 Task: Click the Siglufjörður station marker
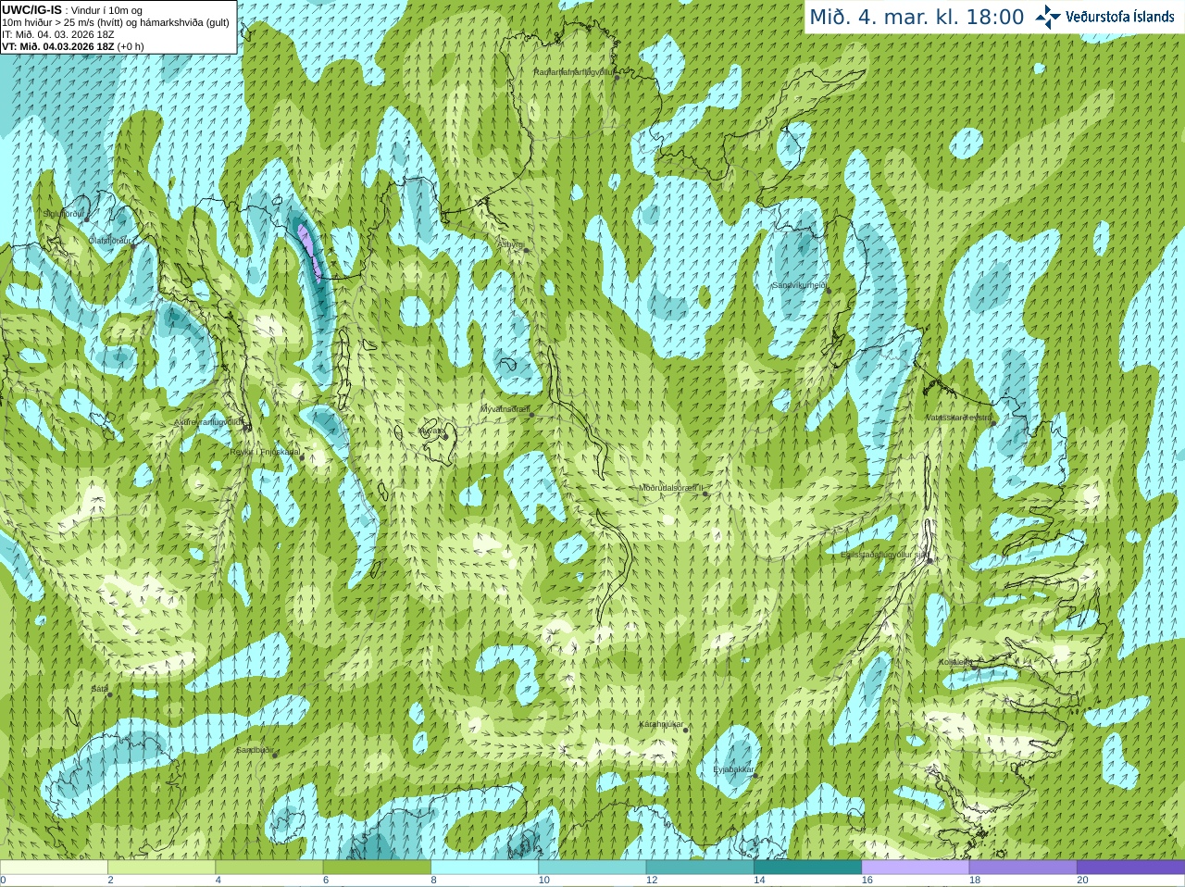[87, 219]
